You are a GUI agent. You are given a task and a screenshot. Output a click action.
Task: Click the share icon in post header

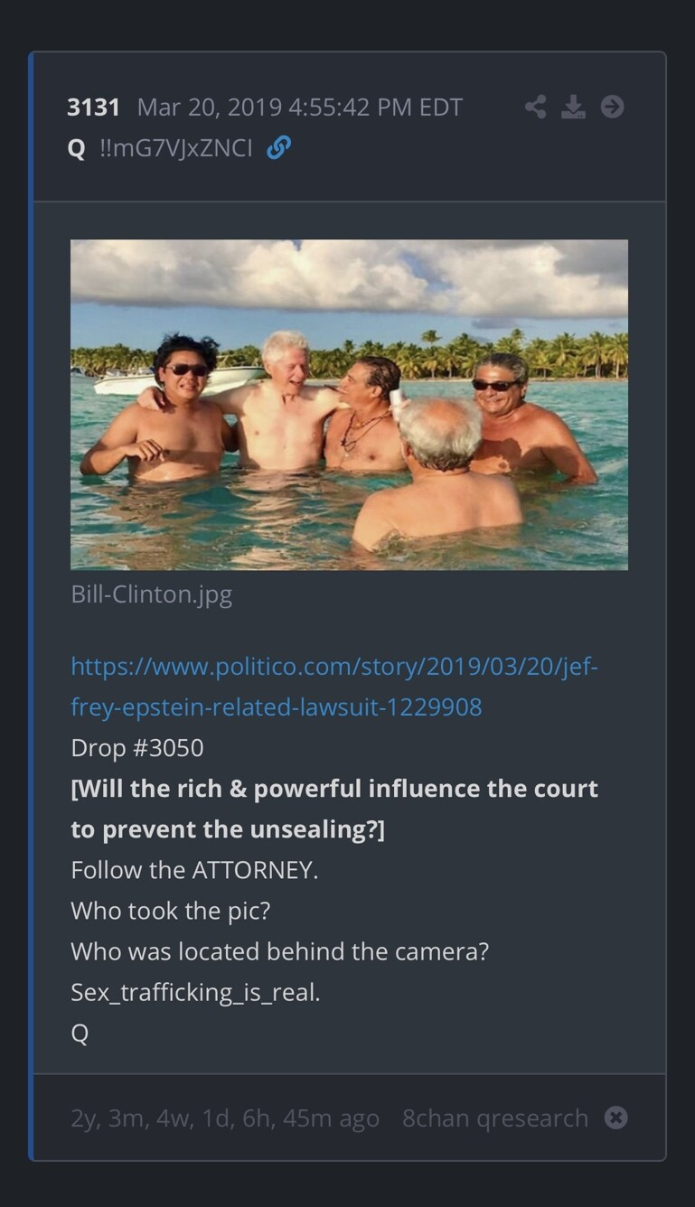point(535,107)
